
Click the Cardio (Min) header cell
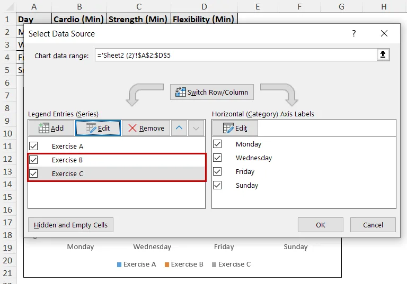(79, 19)
